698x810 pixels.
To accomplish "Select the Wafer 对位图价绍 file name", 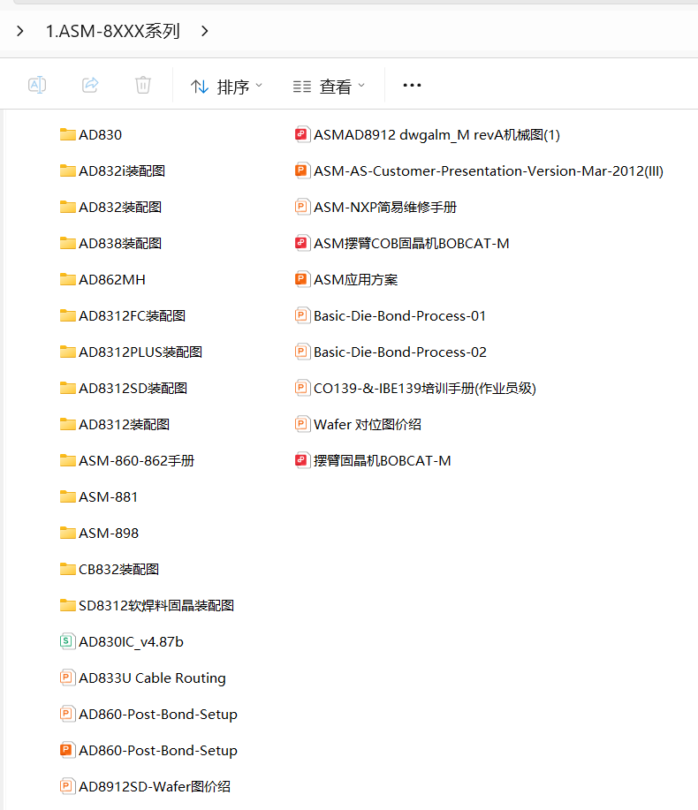I will (x=368, y=425).
